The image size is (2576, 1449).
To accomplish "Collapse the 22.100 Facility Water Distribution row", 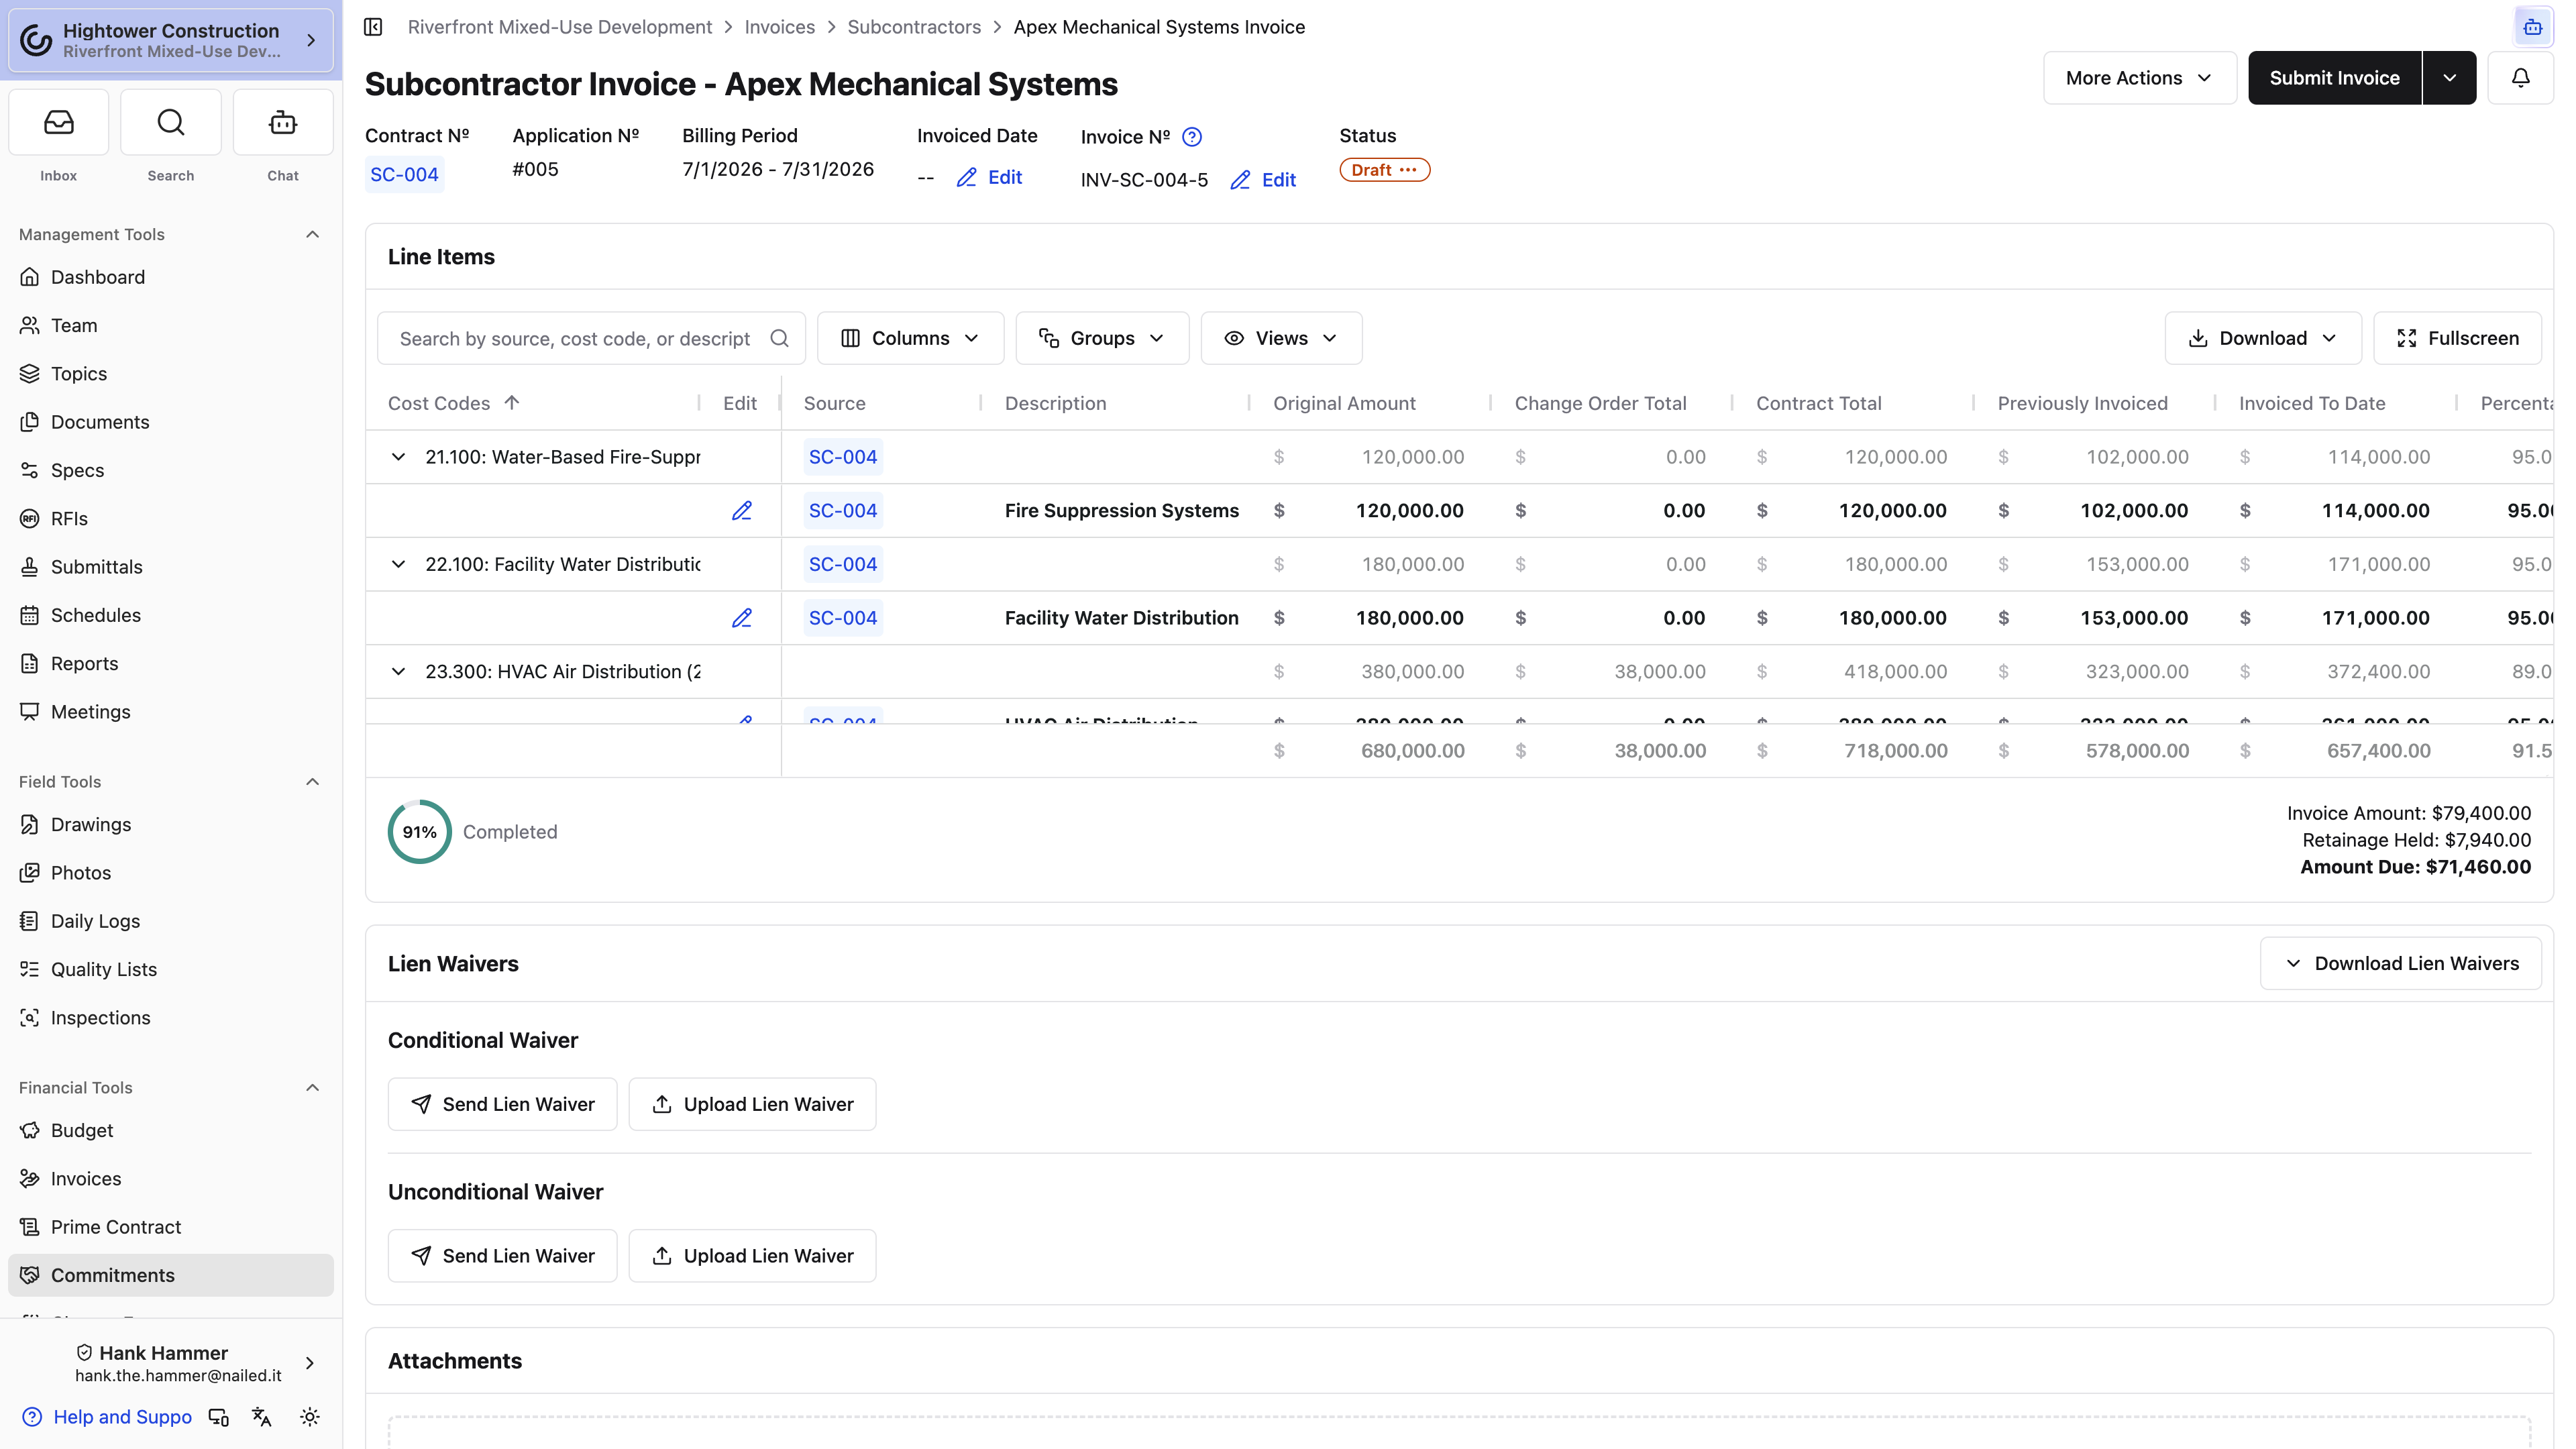I will 398,564.
